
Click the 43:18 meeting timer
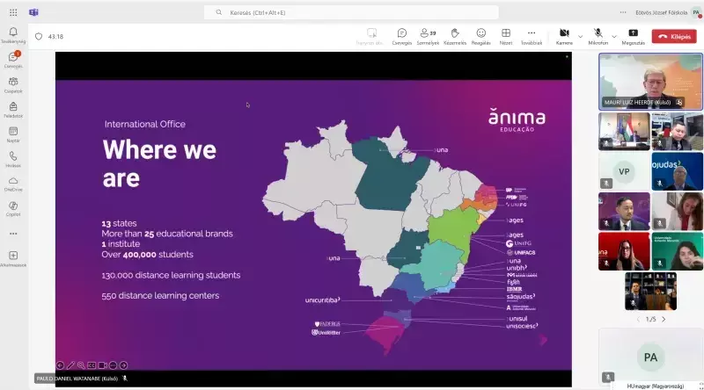55,37
